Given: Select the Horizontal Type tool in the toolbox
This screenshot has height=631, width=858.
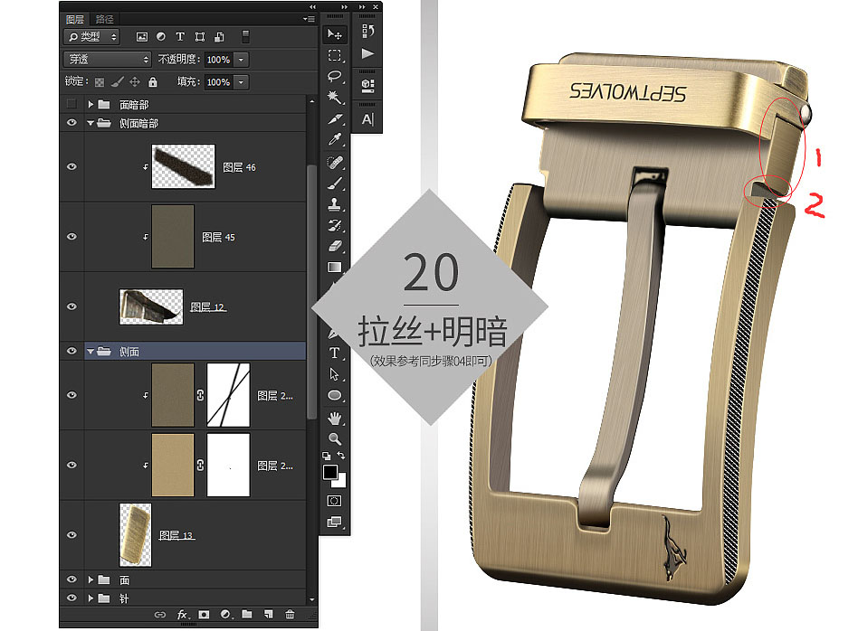Looking at the screenshot, I should point(334,353).
